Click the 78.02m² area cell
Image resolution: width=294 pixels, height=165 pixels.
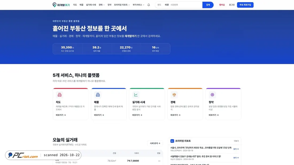point(112,161)
